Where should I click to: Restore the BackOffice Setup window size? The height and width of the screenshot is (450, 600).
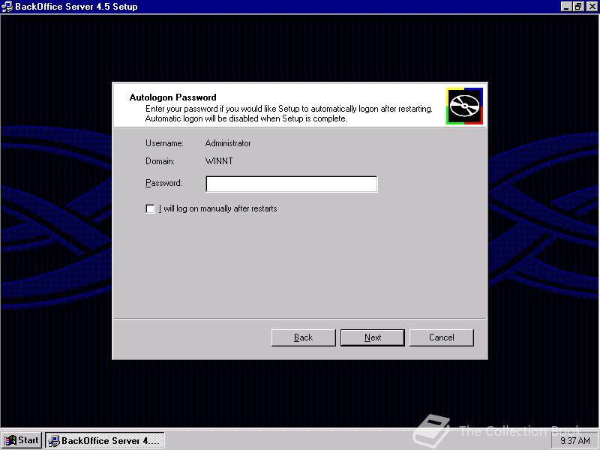[578, 7]
